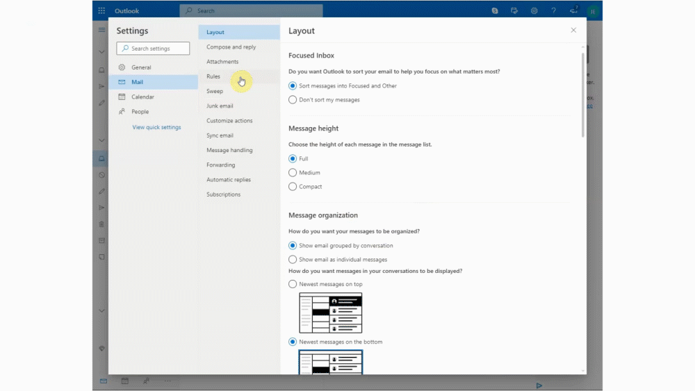Click into the header Search box
Image resolution: width=695 pixels, height=391 pixels.
[252, 10]
